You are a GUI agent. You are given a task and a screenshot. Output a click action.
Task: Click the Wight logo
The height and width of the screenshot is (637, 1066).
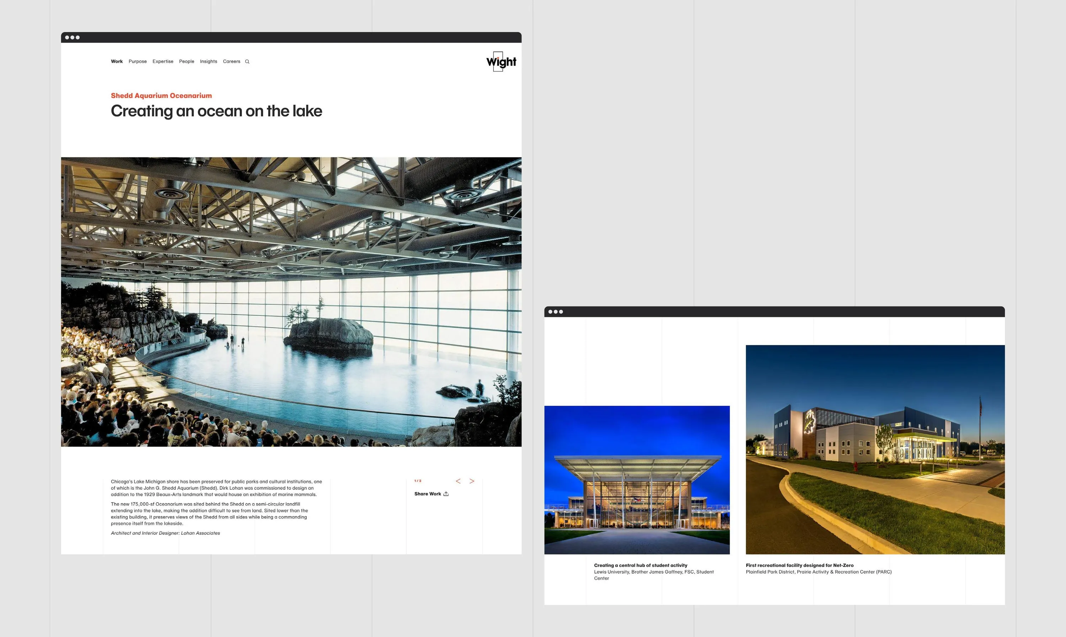pos(501,62)
